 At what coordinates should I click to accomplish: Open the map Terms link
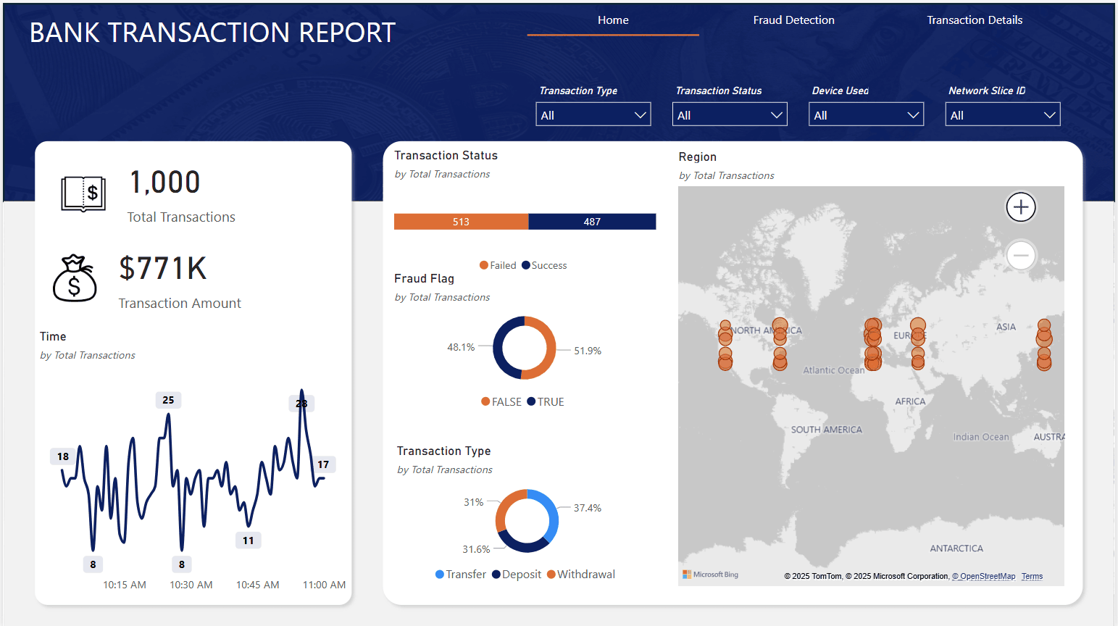(1032, 577)
